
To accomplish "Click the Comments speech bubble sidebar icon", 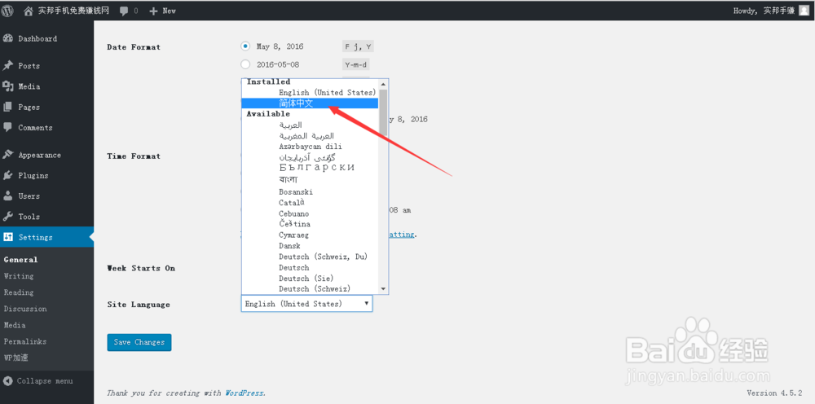I will (x=8, y=127).
